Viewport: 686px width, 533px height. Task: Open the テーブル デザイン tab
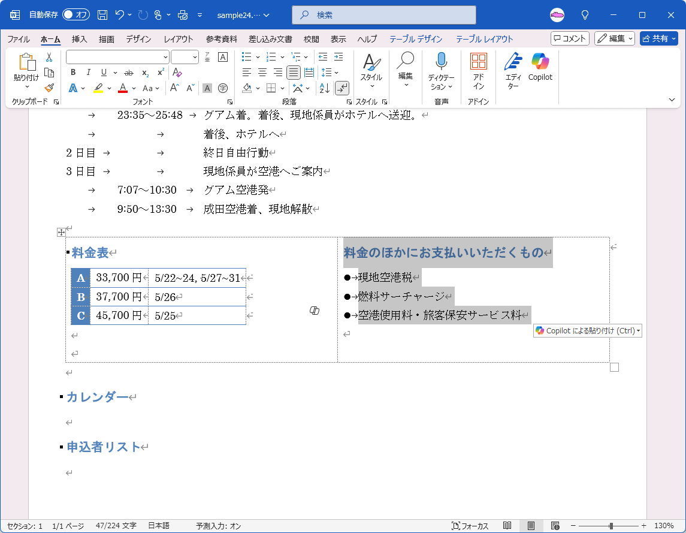click(x=415, y=39)
